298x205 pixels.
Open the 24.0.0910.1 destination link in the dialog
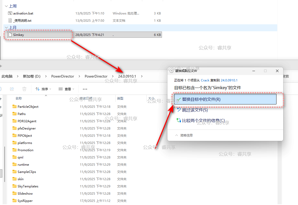(x=229, y=80)
